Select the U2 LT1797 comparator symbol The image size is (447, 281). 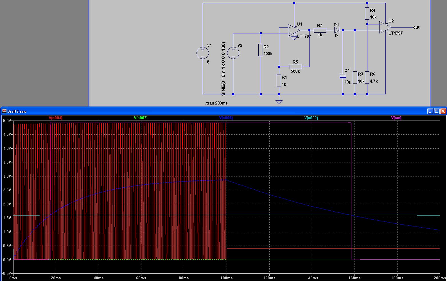(385, 27)
